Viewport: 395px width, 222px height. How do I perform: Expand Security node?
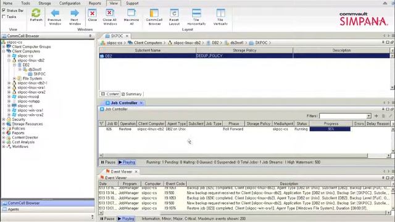pos(4,119)
